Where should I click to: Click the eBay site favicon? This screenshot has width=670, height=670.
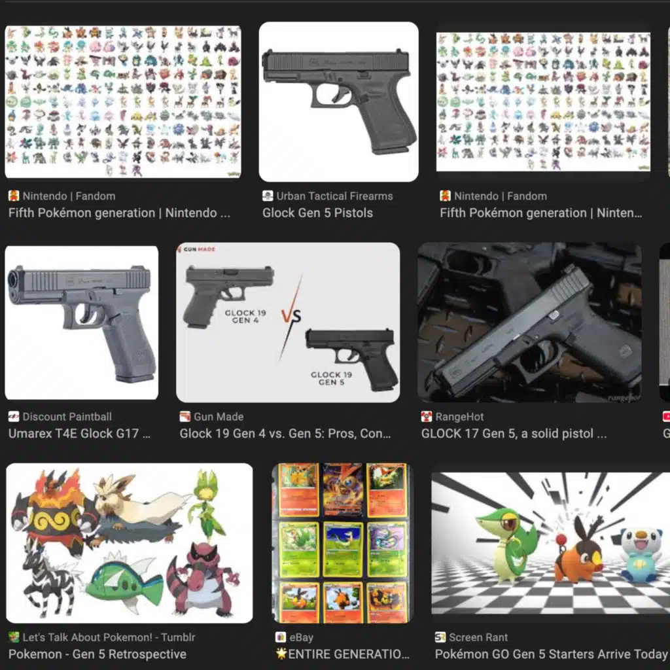click(x=280, y=637)
